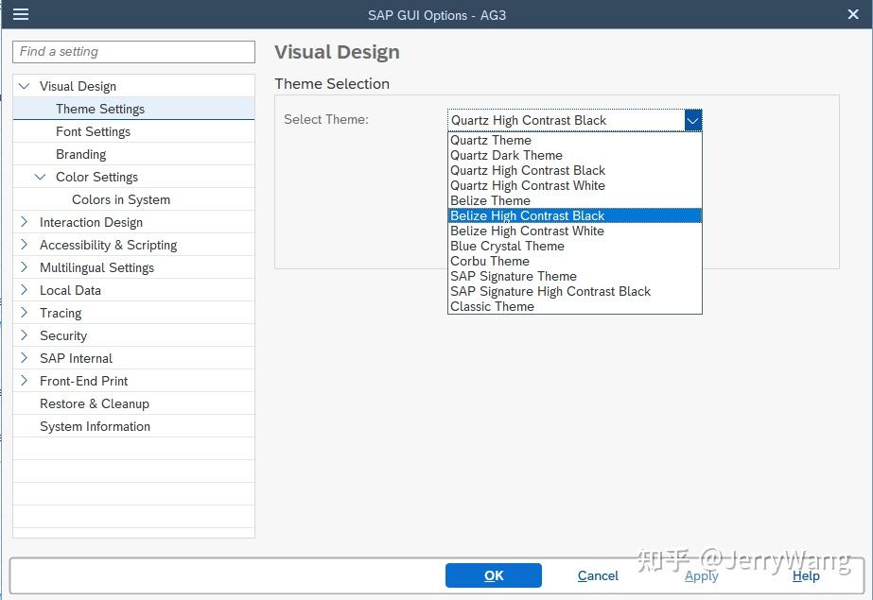Choose Belize High Contrast White option
The height and width of the screenshot is (600, 873).
pyautogui.click(x=574, y=231)
